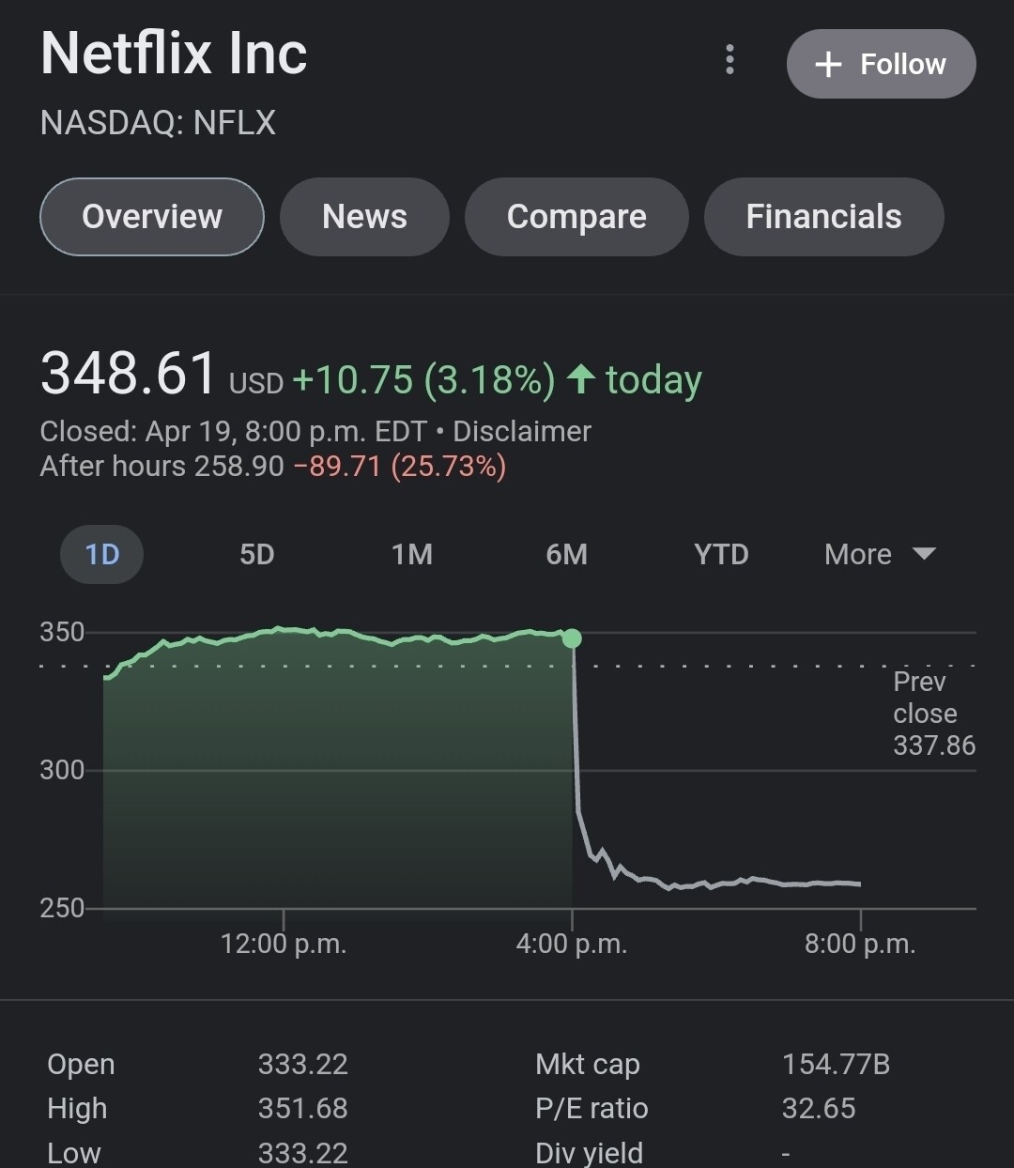Viewport: 1014px width, 1168px height.
Task: Switch the chart to 5D view
Action: [x=256, y=554]
